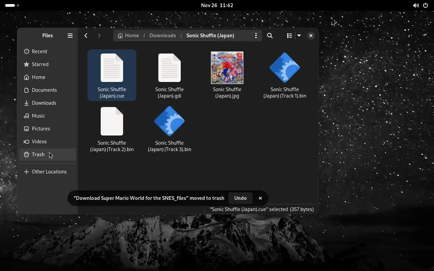Select the Track 3.bin file icon

[170, 121]
